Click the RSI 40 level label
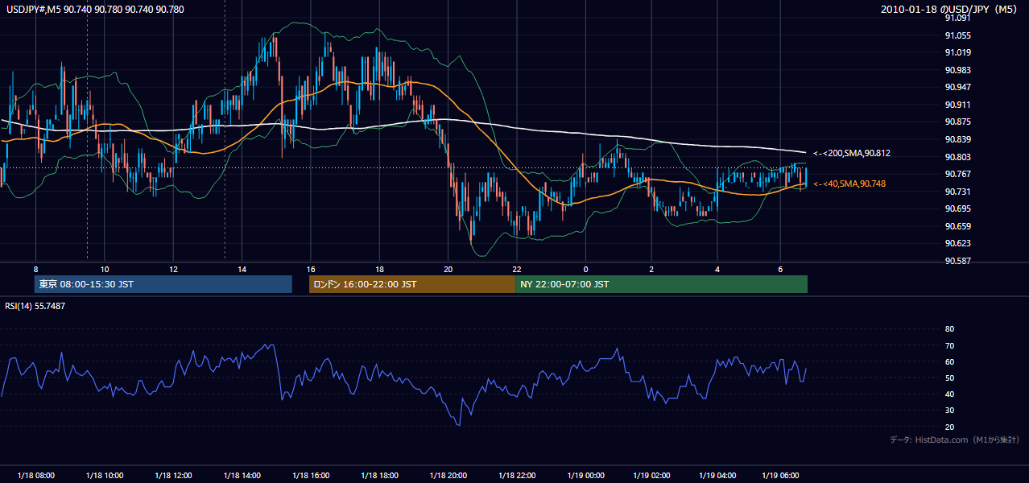The image size is (1029, 483). point(949,394)
